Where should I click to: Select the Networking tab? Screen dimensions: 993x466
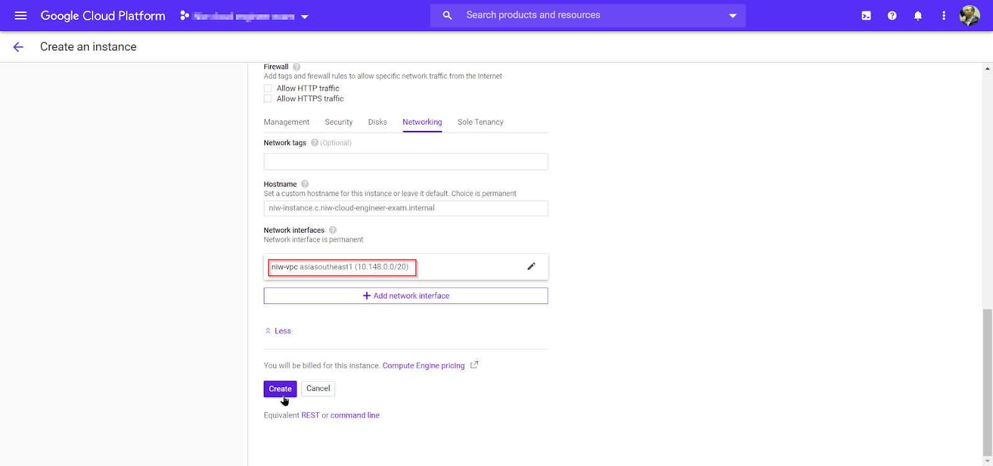(x=422, y=122)
